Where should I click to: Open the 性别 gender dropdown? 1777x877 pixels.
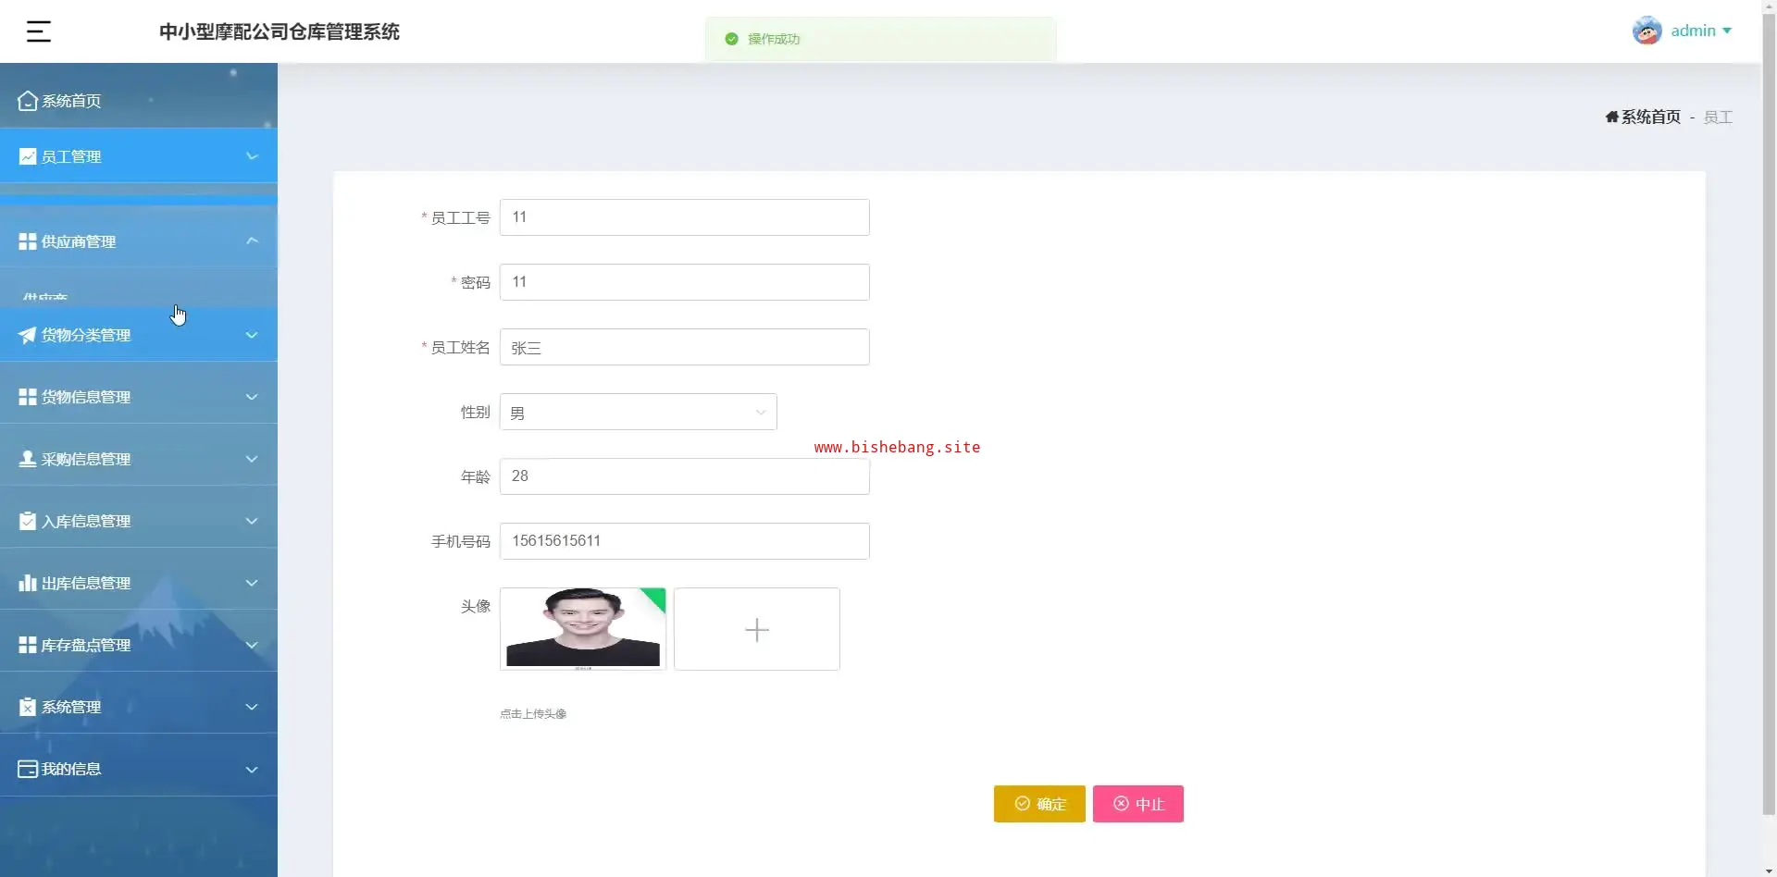639,412
